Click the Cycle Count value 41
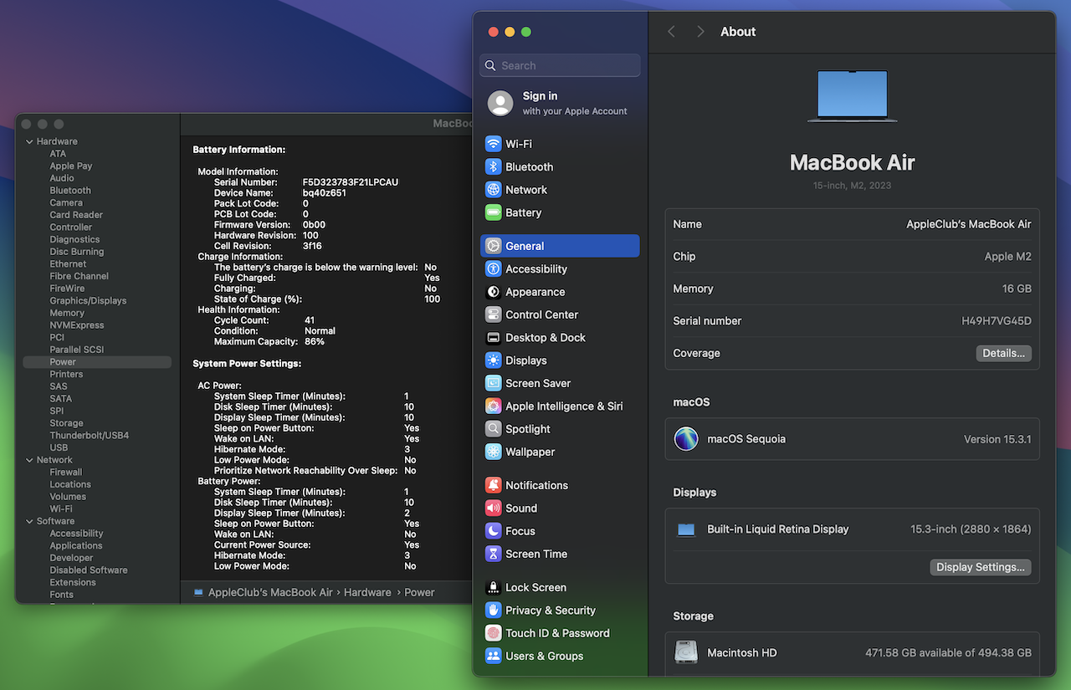Screen dimensions: 1071x690 [310, 320]
